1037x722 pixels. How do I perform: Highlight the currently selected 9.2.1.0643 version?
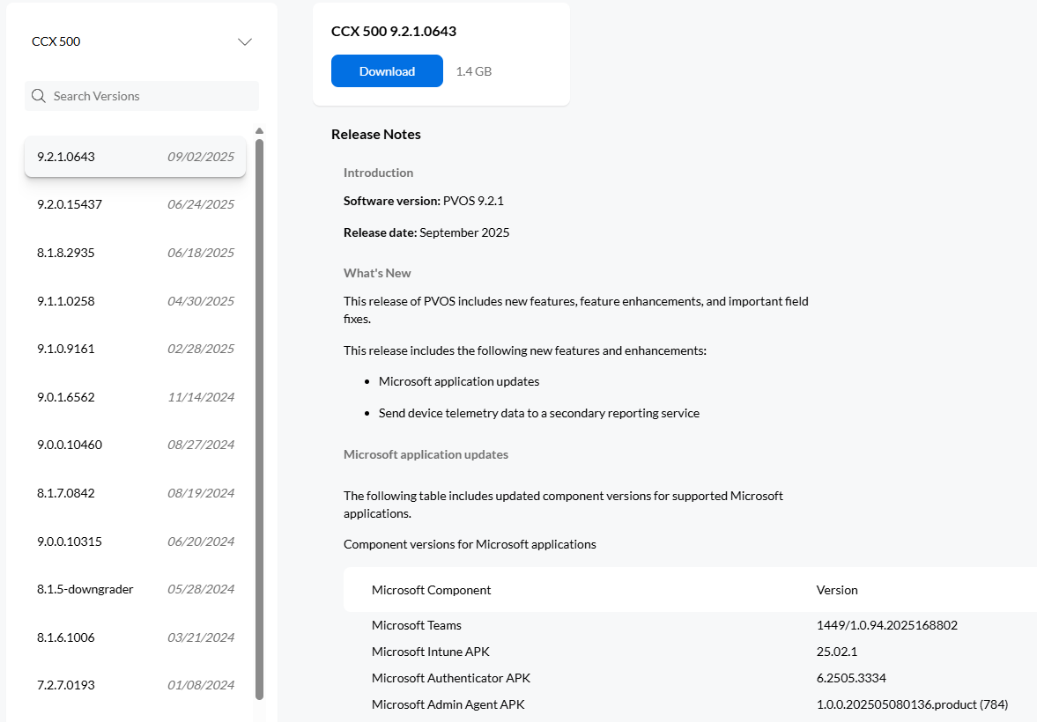pos(132,157)
